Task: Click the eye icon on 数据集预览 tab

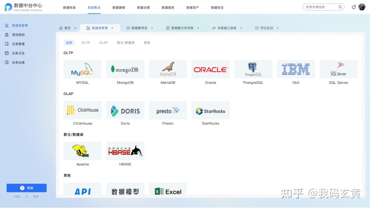Action: (x=128, y=28)
